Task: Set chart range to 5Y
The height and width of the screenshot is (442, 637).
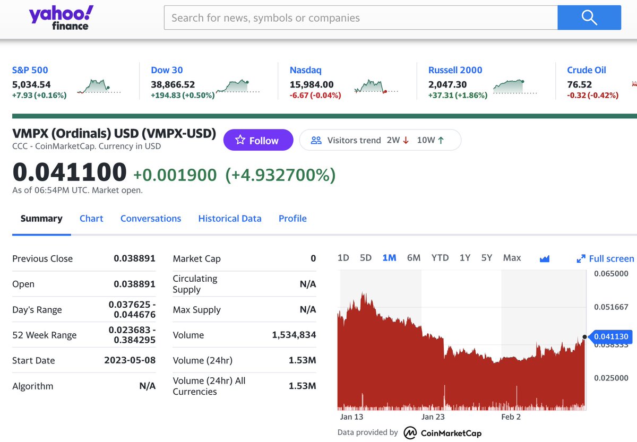Action: (x=487, y=258)
